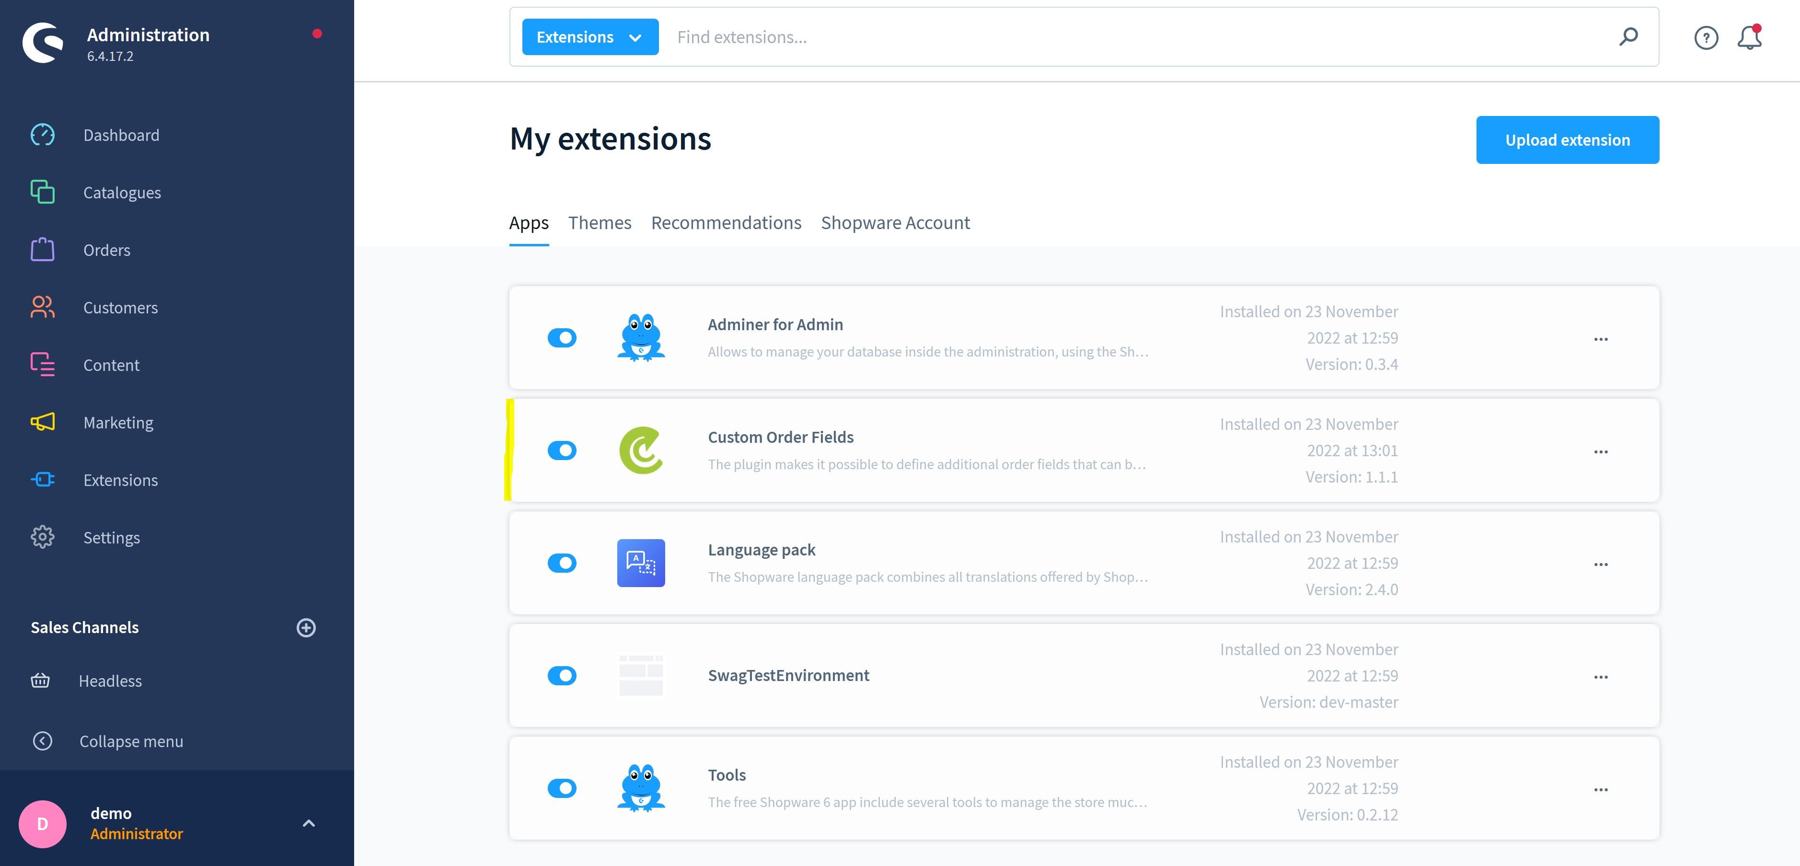Click the Adminer for Admin title

(775, 324)
